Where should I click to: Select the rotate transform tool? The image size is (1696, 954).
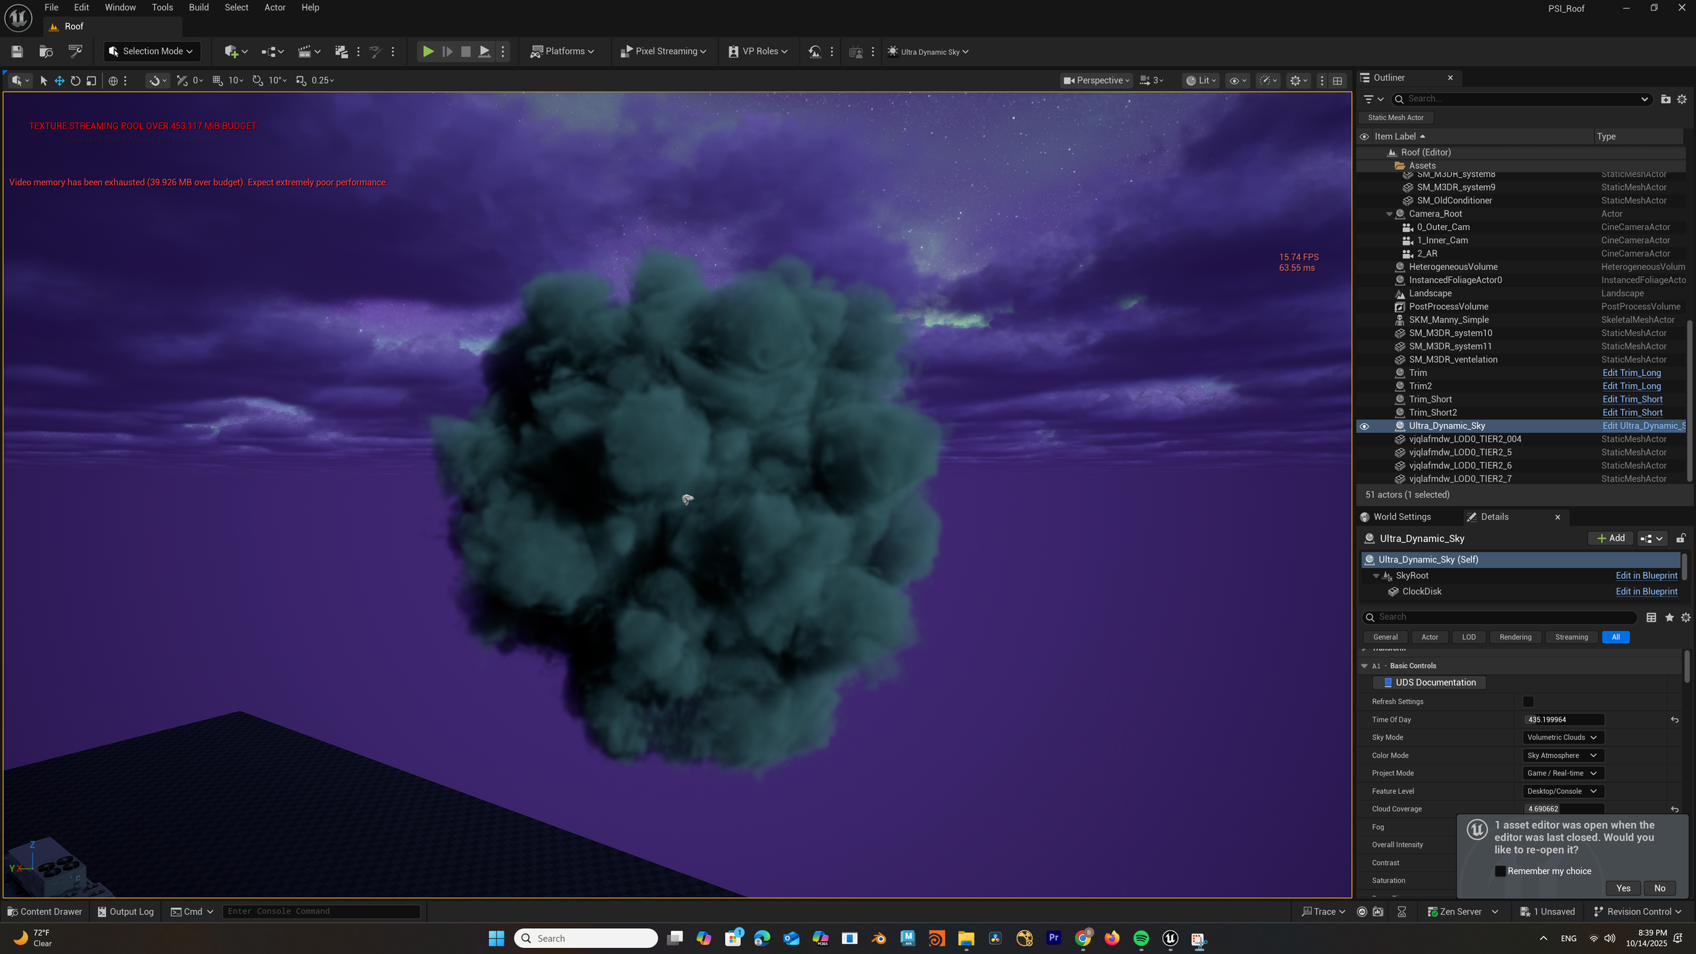75,81
